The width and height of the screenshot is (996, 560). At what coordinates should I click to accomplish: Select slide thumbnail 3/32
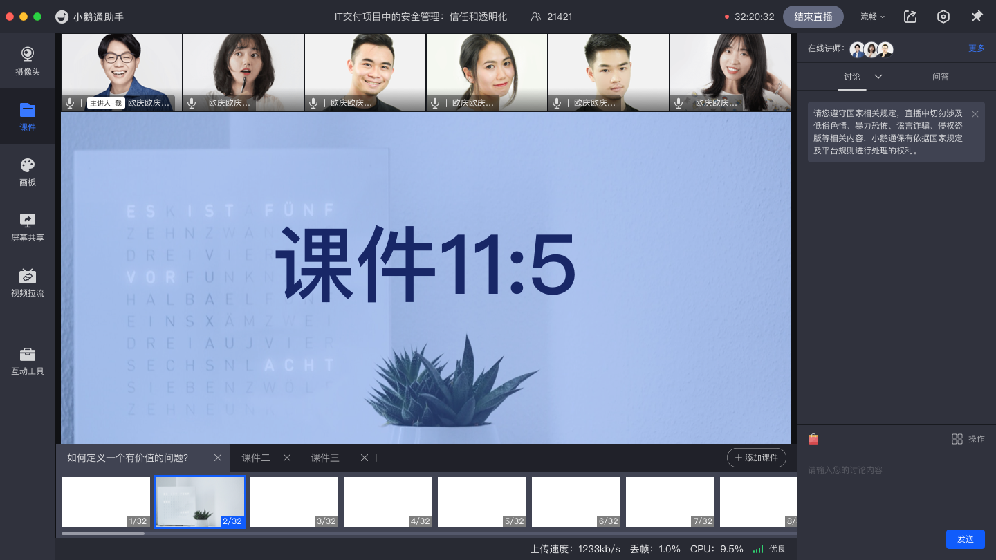294,502
